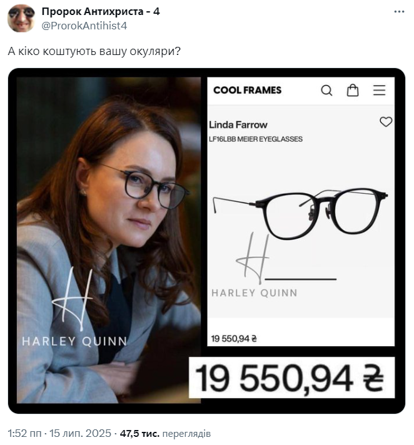Click the grey Harley Quinn watermark under the glasses
This screenshot has height=445, width=414.
255,293
